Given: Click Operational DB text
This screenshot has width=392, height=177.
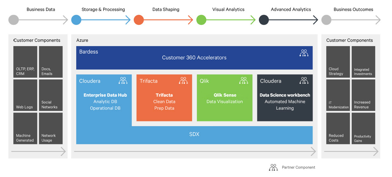Looking at the screenshot, I should coord(105,108).
